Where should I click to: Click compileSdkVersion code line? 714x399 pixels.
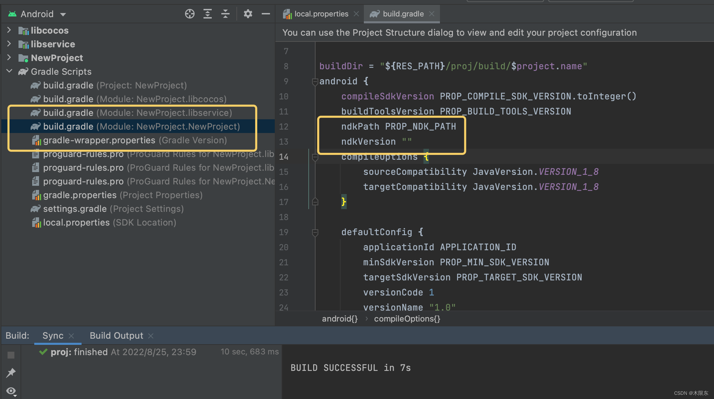pos(489,96)
